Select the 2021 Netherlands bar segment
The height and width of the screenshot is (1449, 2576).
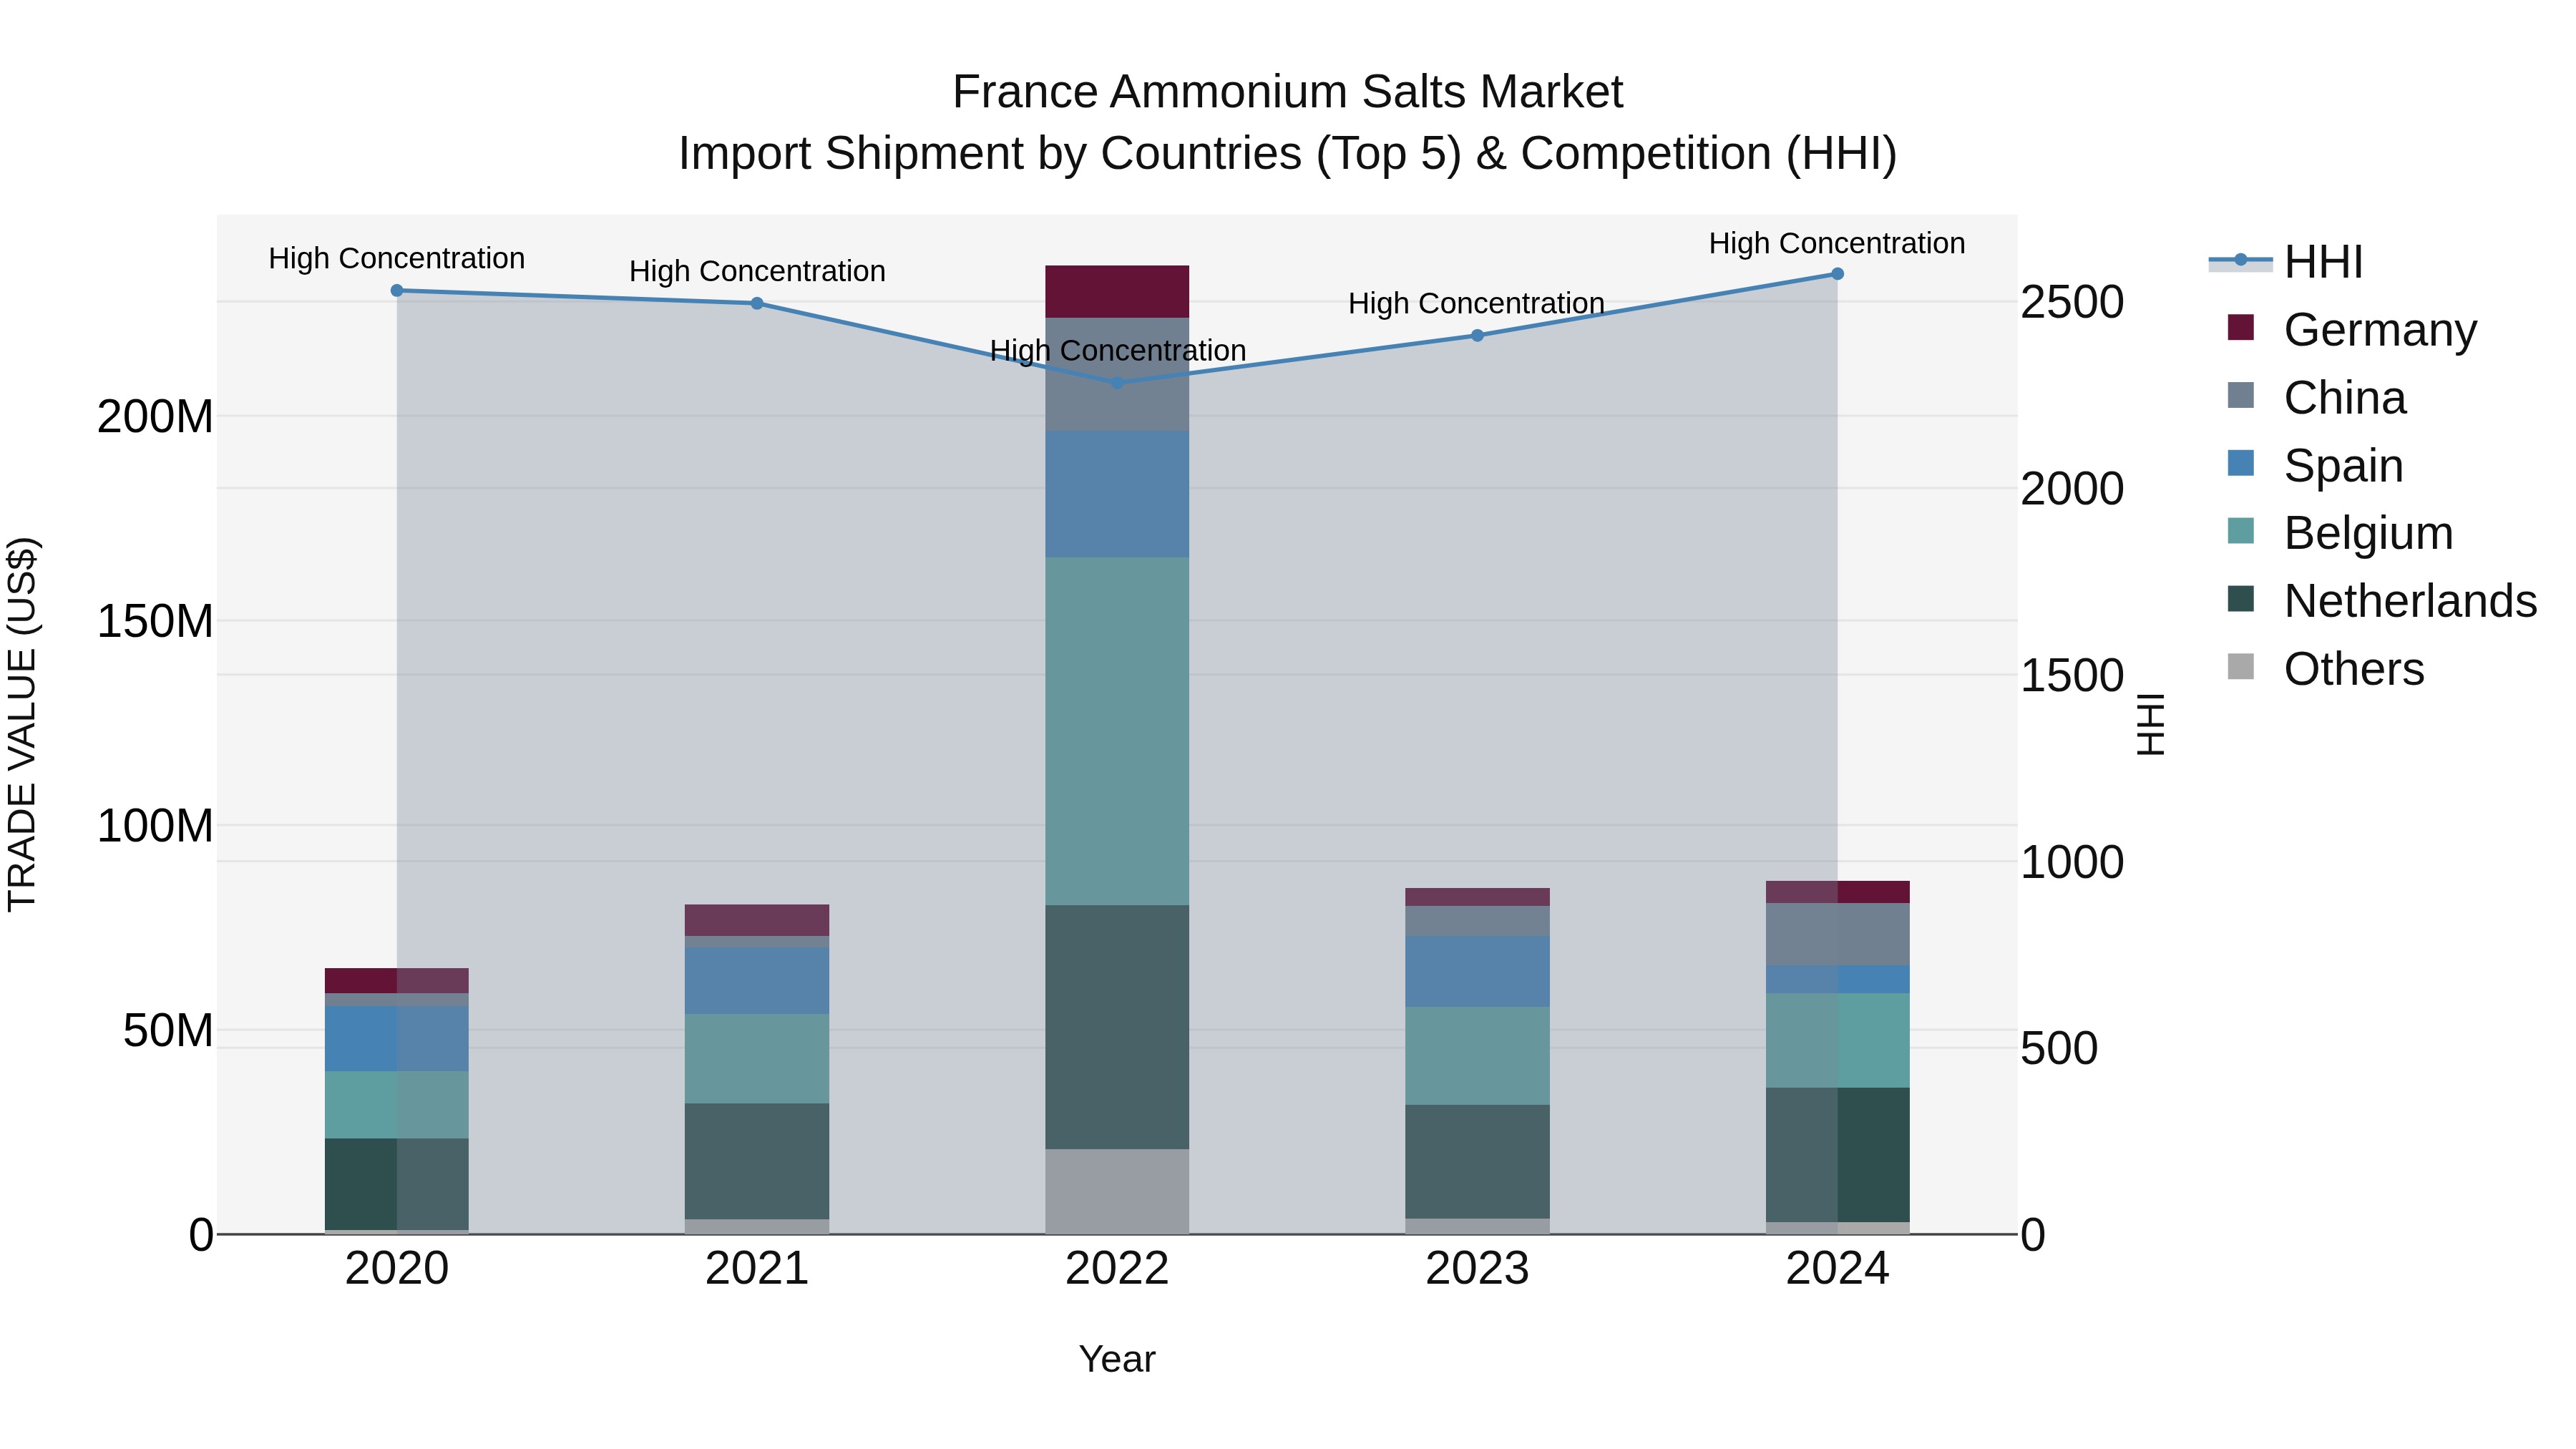click(757, 1161)
